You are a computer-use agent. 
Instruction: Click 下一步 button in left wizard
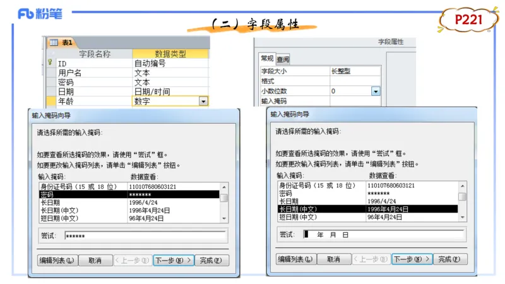pyautogui.click(x=173, y=260)
